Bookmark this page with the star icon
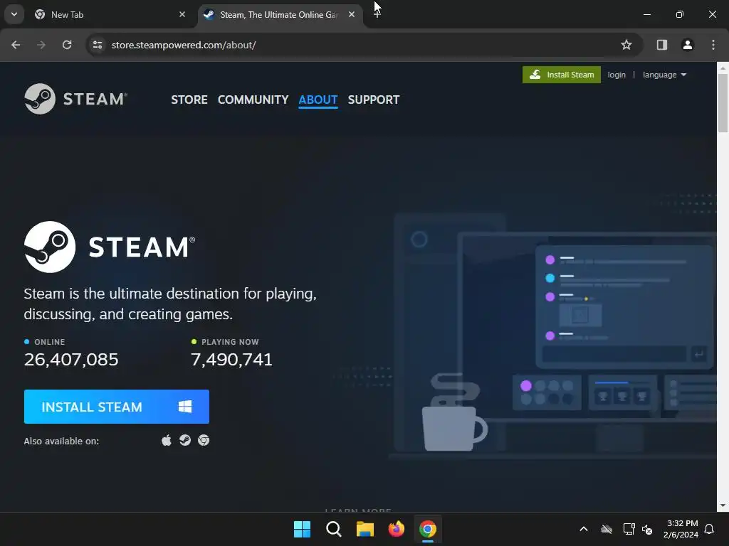Viewport: 729px width, 546px height. [626, 45]
